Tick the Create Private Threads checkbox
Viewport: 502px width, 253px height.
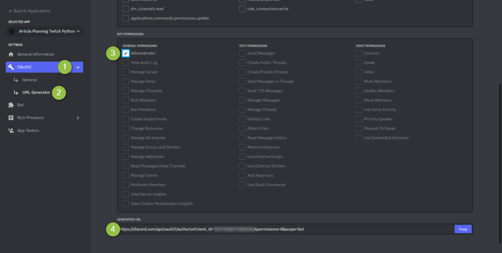[x=242, y=72]
